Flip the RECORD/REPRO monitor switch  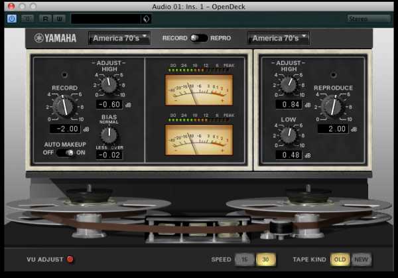tap(199, 38)
